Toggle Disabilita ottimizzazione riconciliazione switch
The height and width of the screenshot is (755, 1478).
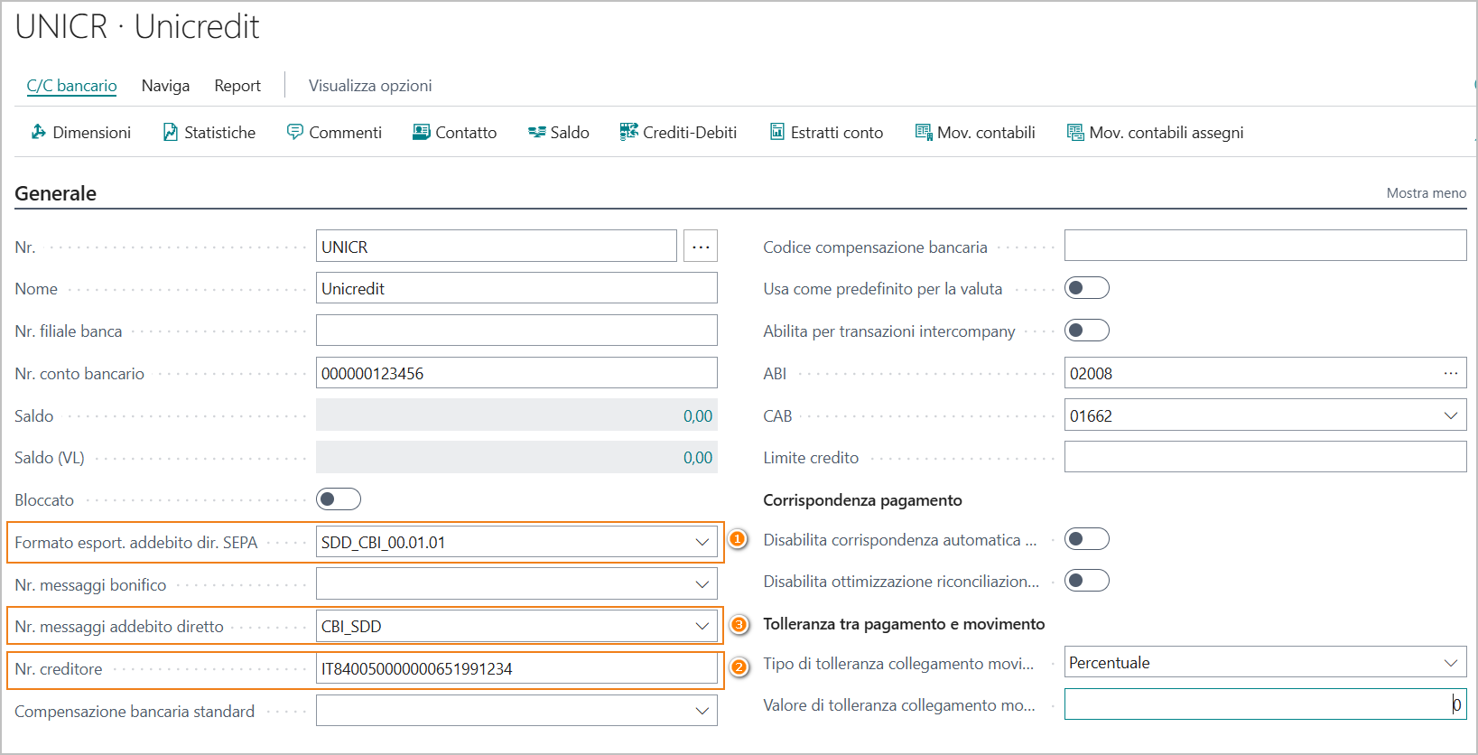1087,581
